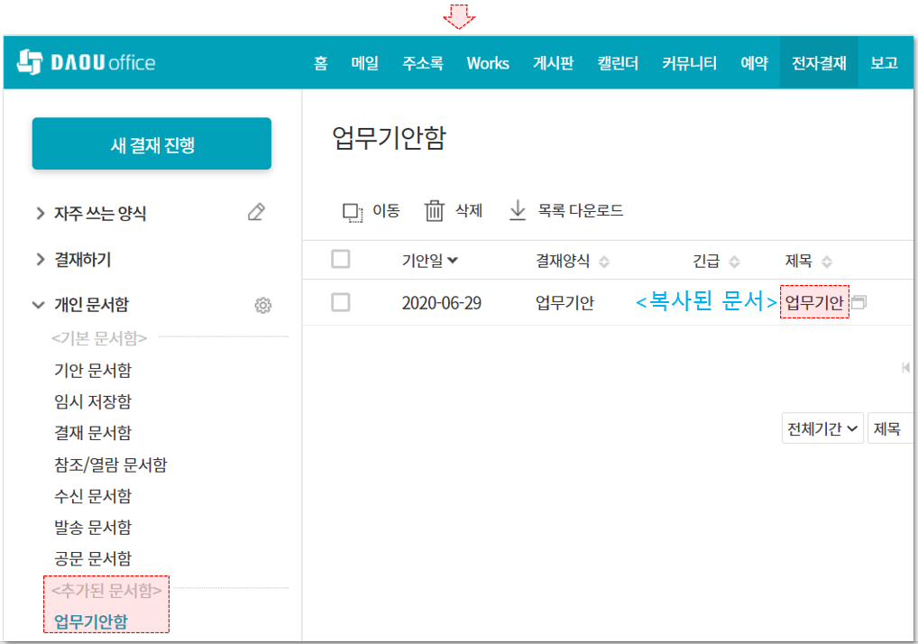Screen dimensions: 918x644
Task: Collapse the 개인 문서함 section
Action: click(39, 306)
